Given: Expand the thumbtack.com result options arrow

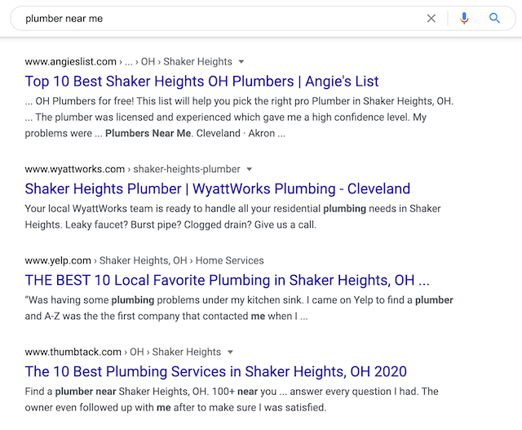Looking at the screenshot, I should [x=231, y=352].
